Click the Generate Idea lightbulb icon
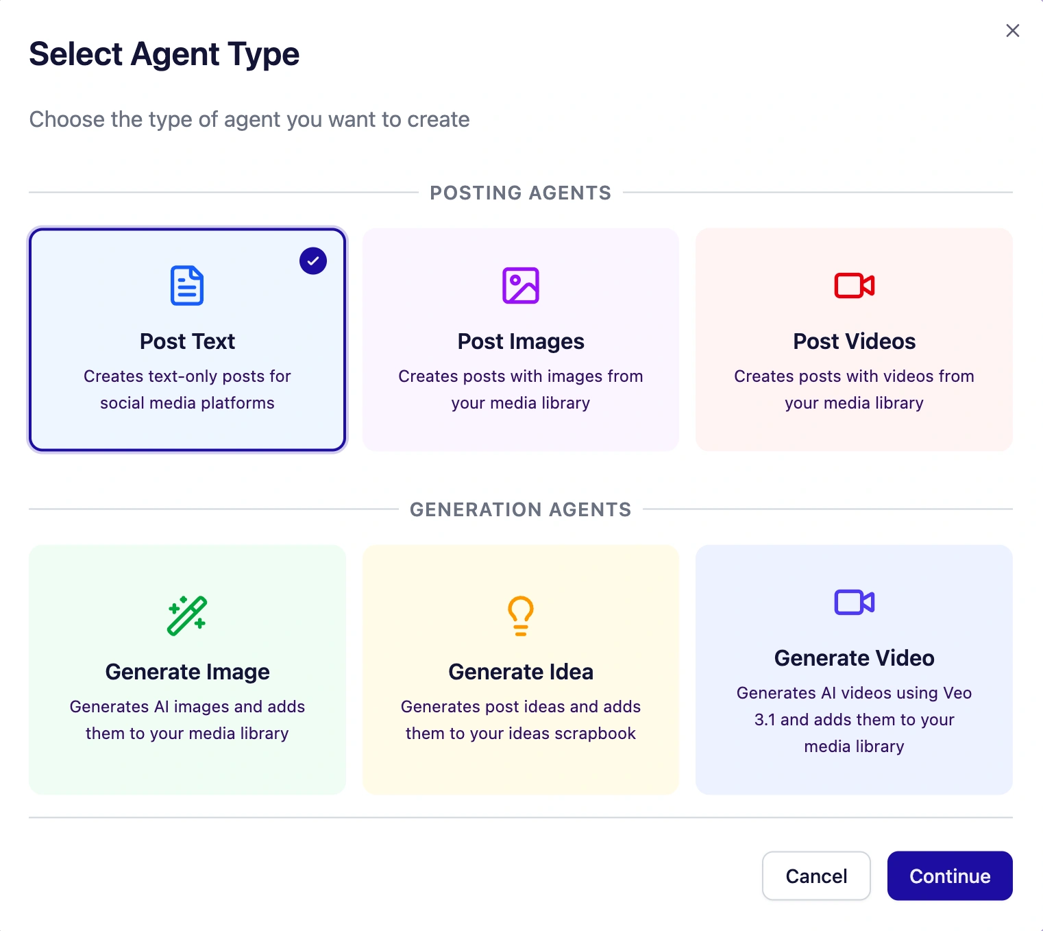 [x=521, y=616]
